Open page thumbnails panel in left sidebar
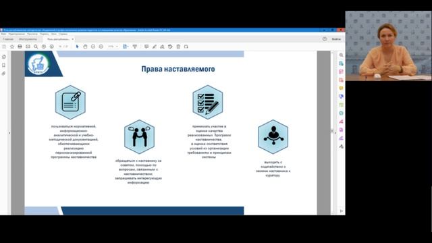 click(4, 57)
